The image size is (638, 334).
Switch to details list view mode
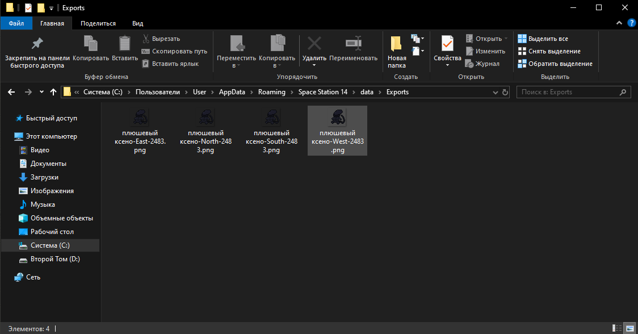point(617,328)
